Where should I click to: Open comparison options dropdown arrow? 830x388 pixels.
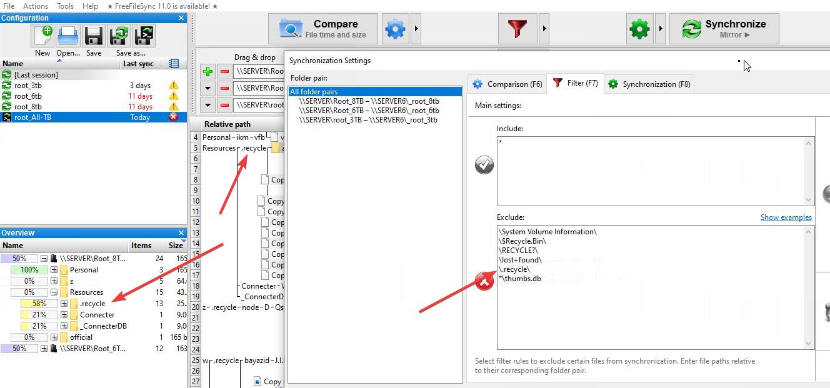click(417, 29)
